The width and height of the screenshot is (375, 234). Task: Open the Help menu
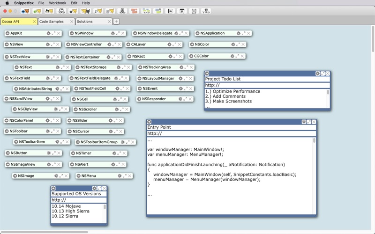[86, 3]
